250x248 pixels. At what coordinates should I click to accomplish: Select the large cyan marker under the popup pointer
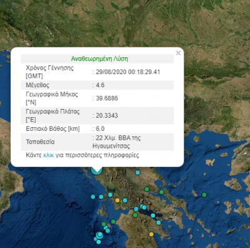coord(97,171)
